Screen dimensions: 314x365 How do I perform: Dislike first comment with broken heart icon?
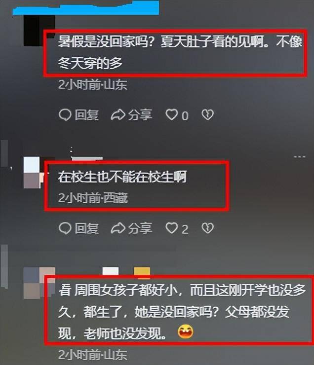pyautogui.click(x=207, y=115)
